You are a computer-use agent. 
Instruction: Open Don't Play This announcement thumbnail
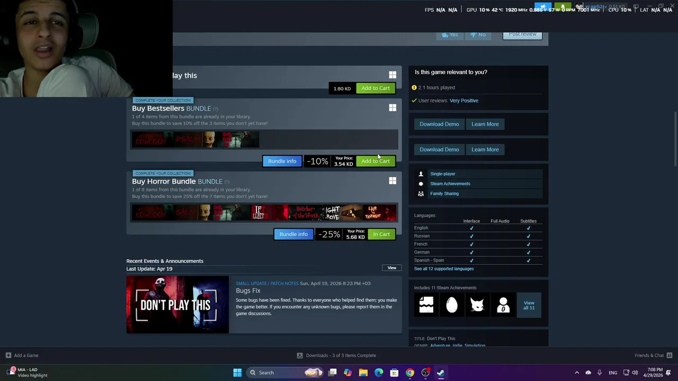point(177,305)
